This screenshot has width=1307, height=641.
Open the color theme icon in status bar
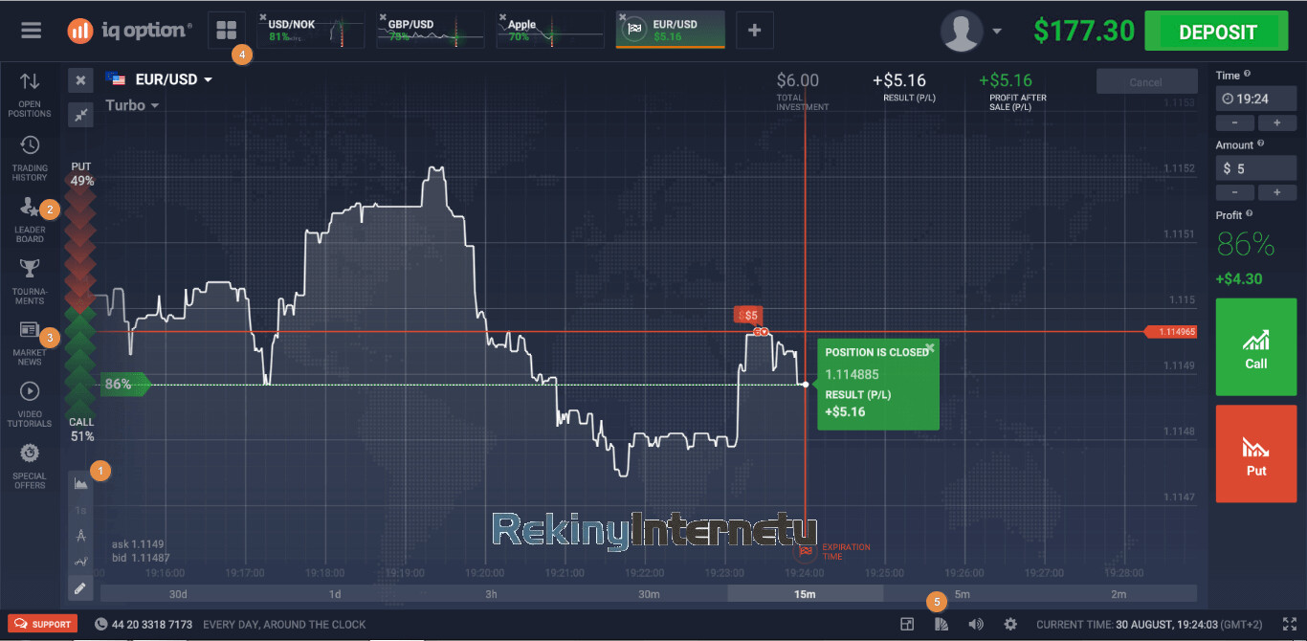coord(941,624)
